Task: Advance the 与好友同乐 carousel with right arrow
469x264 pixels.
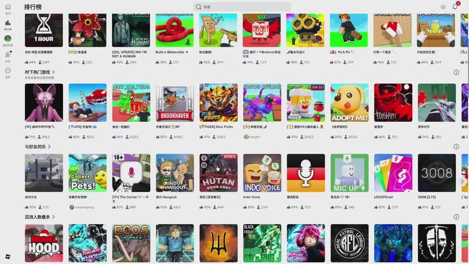Action: [x=462, y=182]
